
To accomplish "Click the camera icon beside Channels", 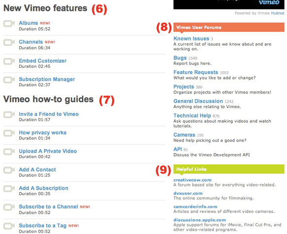I will coord(9,42).
